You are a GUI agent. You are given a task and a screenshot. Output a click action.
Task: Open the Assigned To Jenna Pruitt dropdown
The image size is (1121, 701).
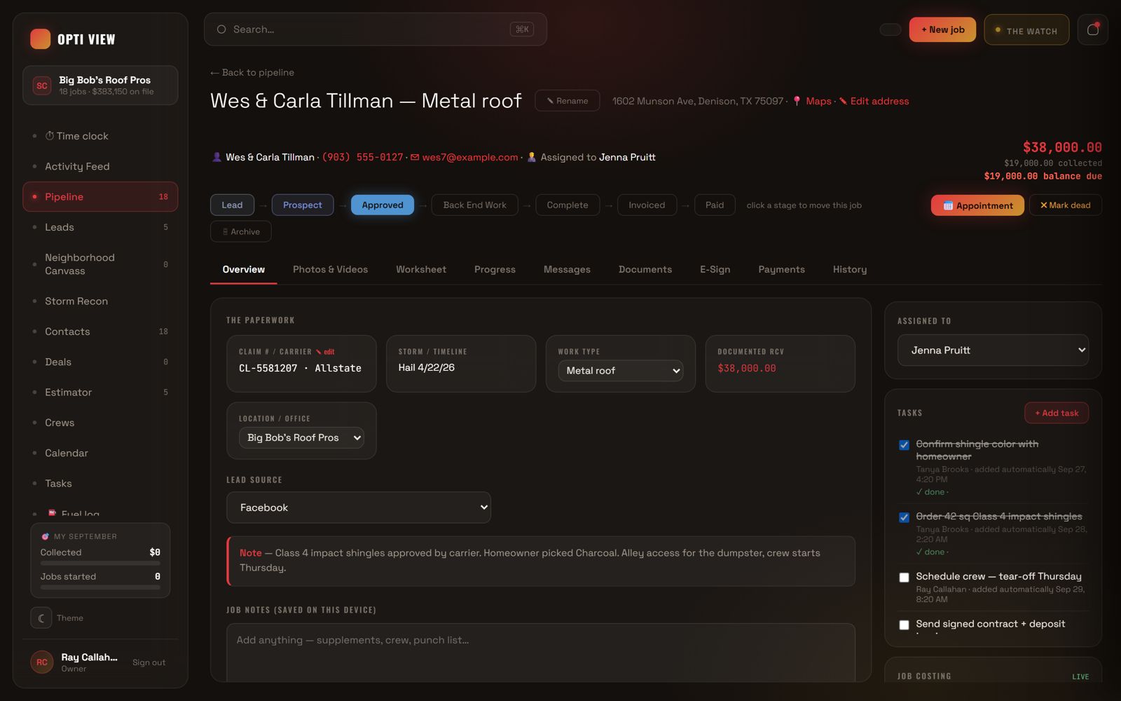pyautogui.click(x=993, y=350)
